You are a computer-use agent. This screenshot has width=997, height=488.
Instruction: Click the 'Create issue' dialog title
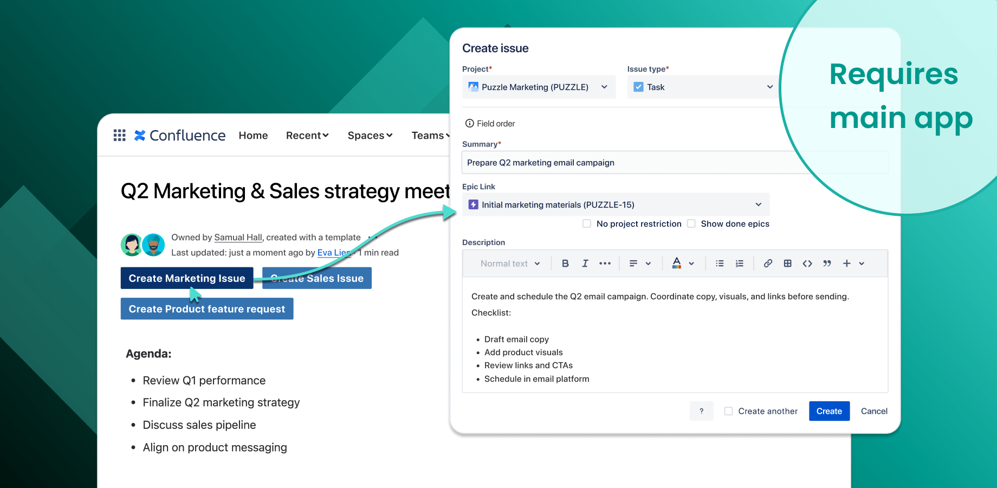495,48
